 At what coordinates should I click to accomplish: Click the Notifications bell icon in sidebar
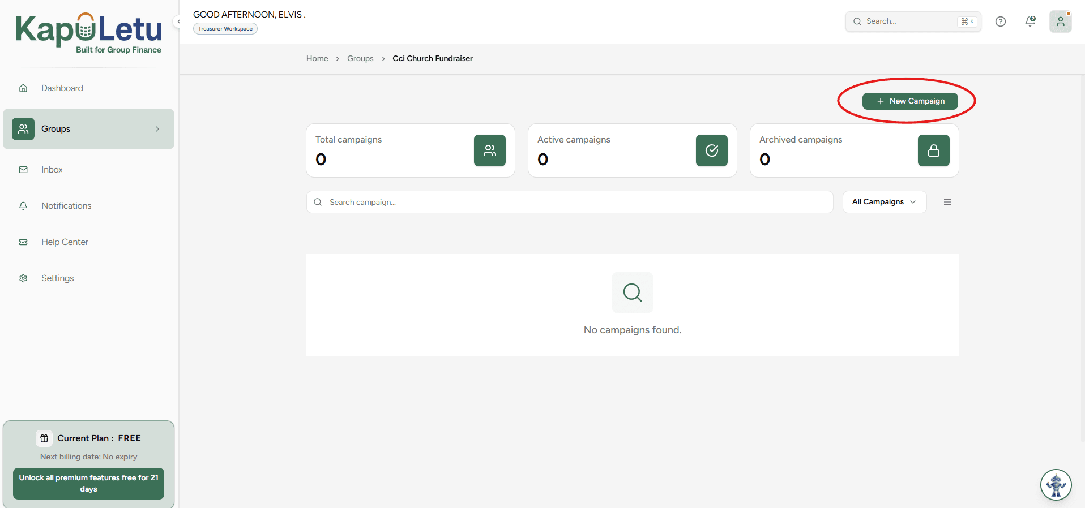click(x=23, y=206)
